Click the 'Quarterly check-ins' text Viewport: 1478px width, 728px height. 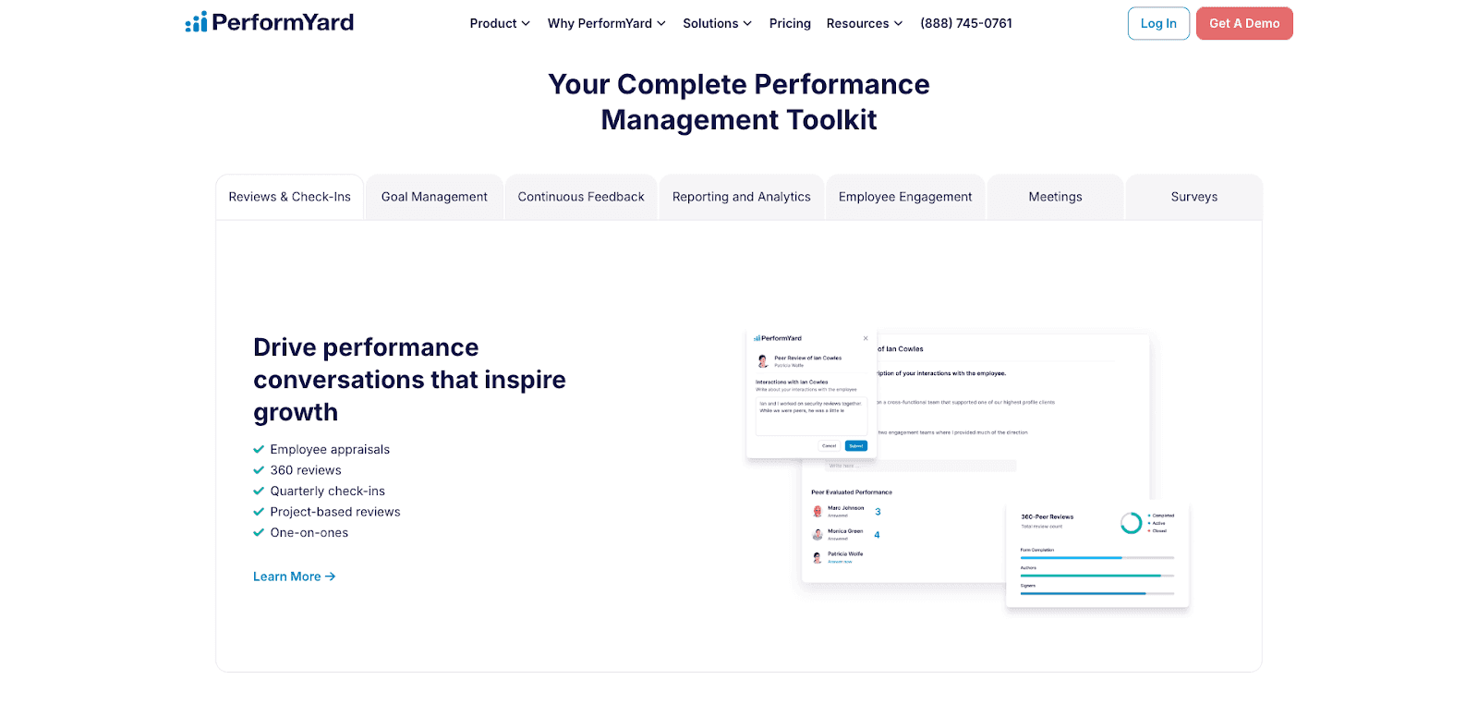pos(328,491)
